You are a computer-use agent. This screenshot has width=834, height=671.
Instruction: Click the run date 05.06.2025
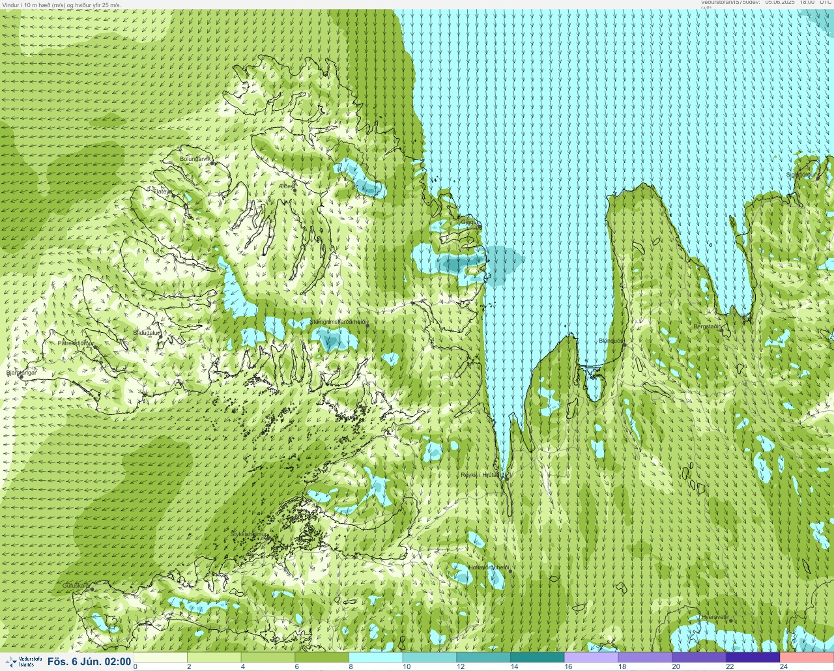tap(780, 3)
